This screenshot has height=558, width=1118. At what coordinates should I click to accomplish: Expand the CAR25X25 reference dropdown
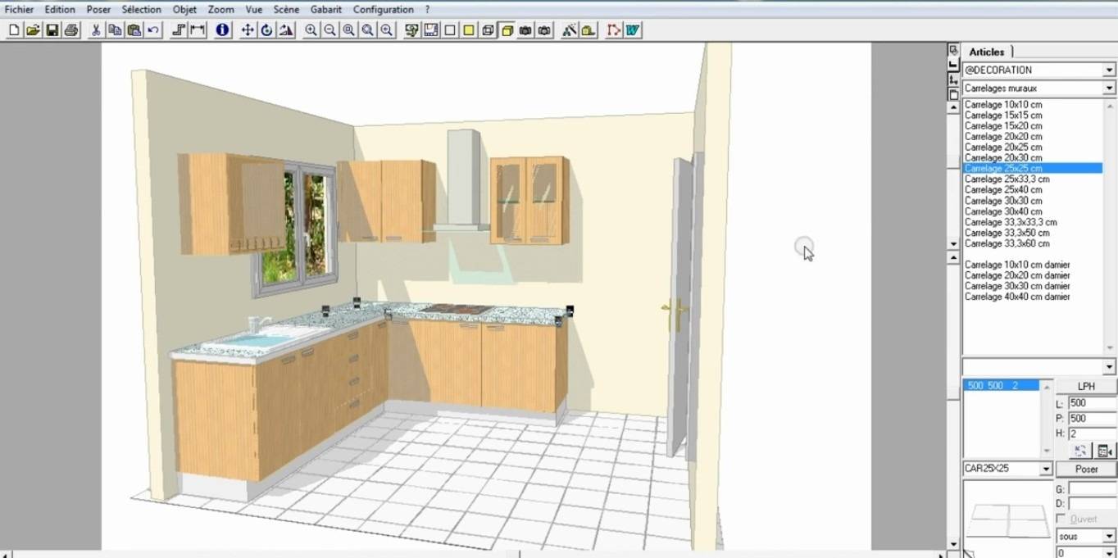(x=1046, y=470)
